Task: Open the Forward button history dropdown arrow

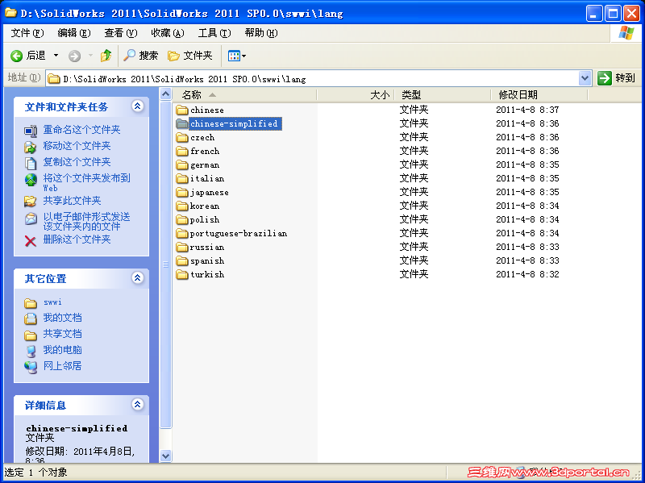Action: [90, 56]
